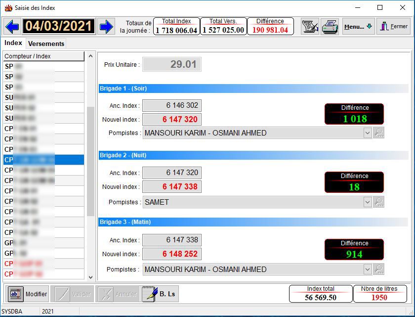
Task: Select the highlighted CP row in counter list
Action: pyautogui.click(x=43, y=160)
